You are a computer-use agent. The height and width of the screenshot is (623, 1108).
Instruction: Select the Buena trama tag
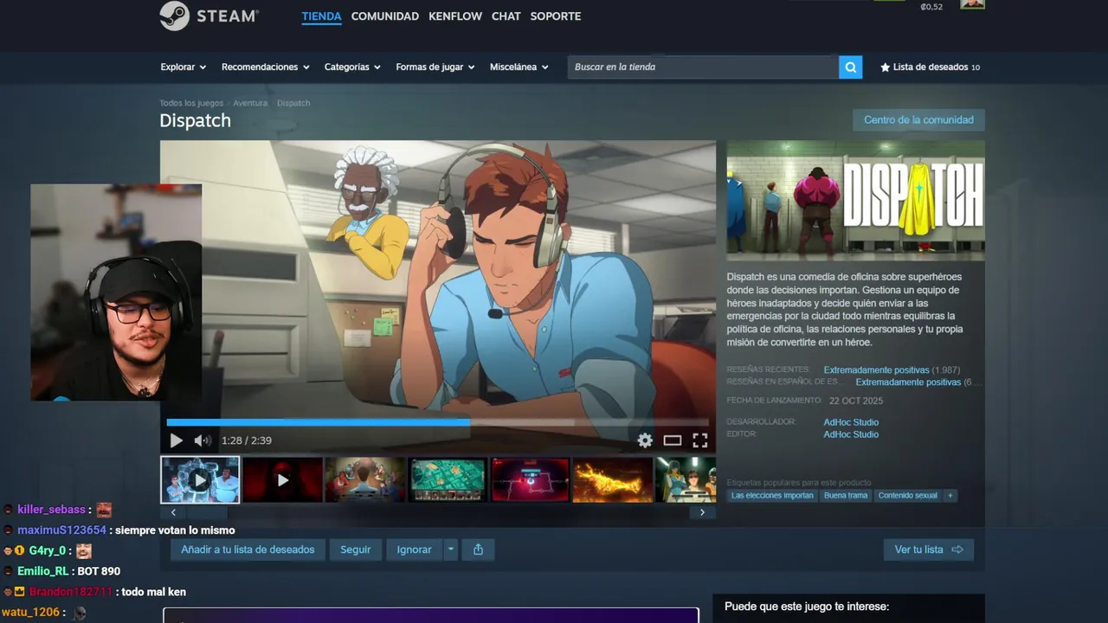tap(846, 496)
